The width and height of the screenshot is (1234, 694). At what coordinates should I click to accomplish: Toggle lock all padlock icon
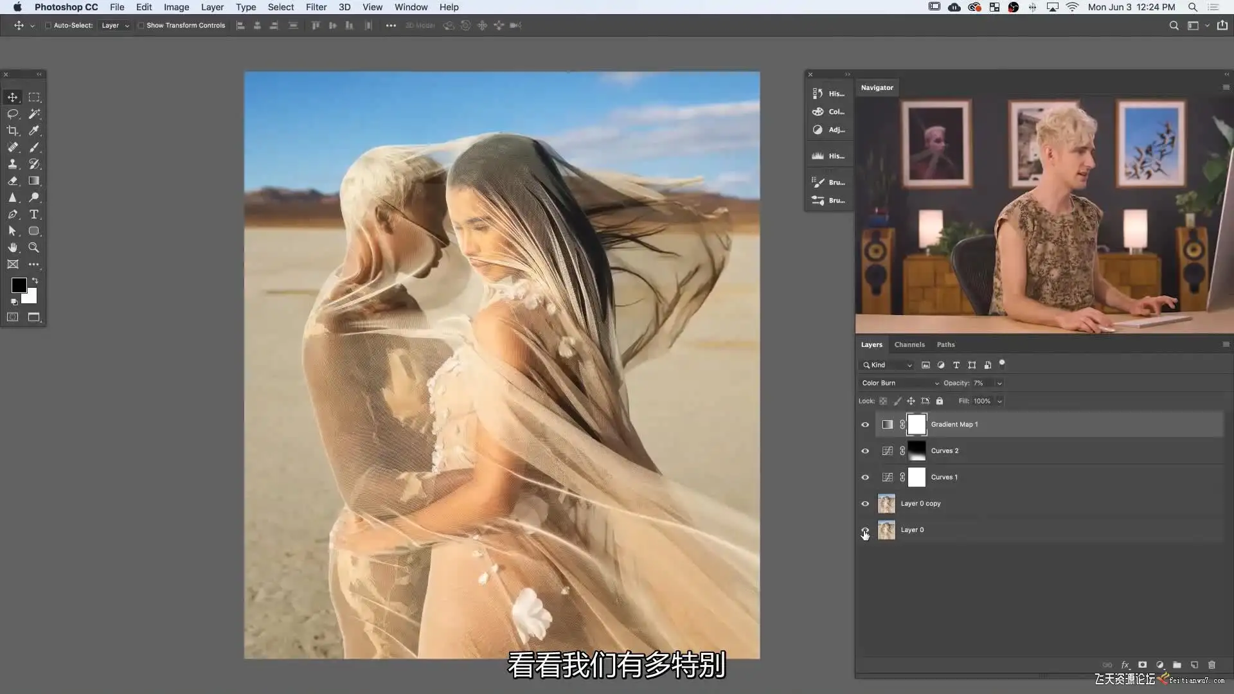pyautogui.click(x=940, y=401)
